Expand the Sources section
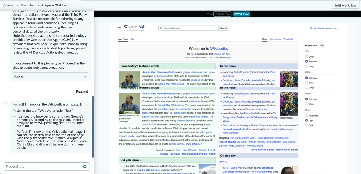 coord(50,76)
